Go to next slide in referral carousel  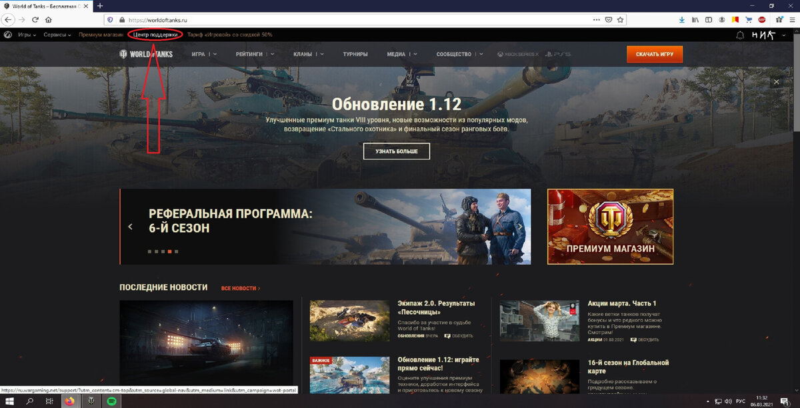520,226
